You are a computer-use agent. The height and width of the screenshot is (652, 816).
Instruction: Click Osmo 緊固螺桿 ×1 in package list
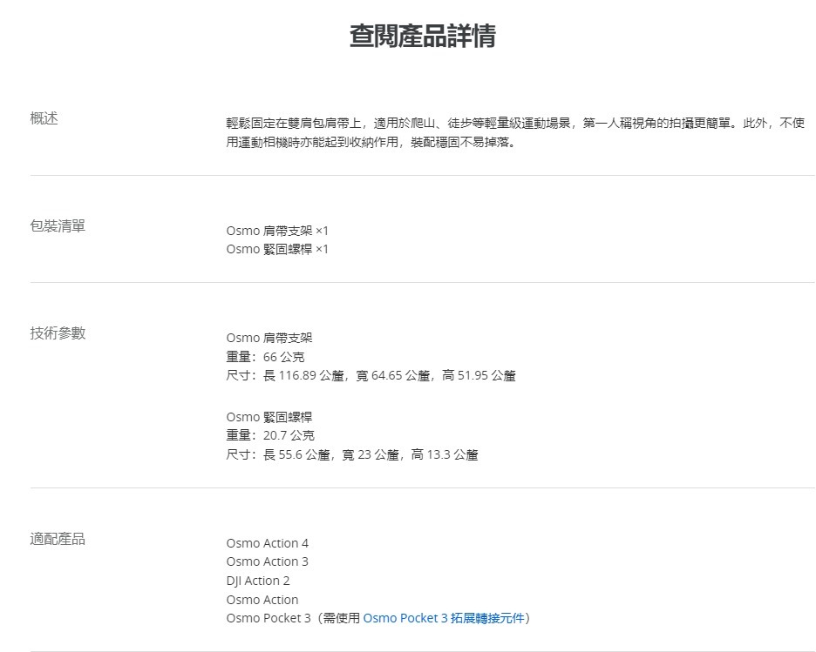point(277,250)
